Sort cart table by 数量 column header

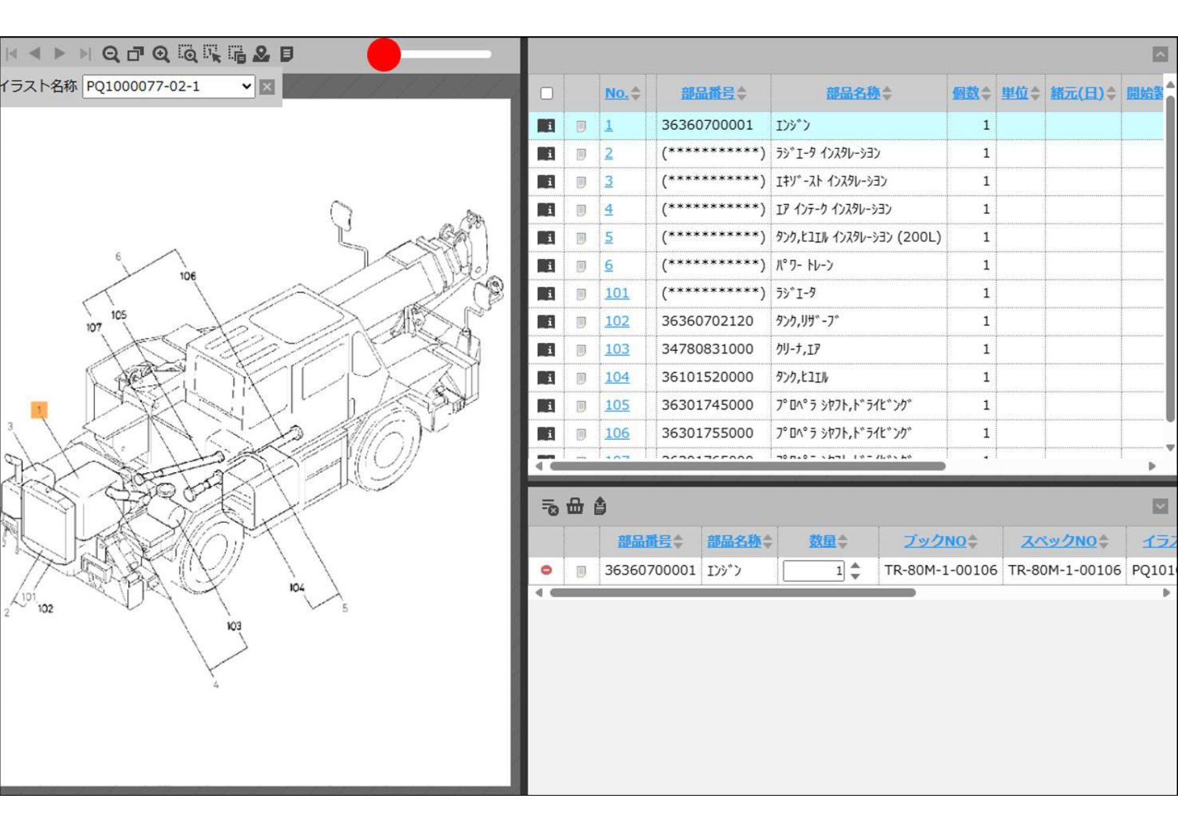[822, 541]
